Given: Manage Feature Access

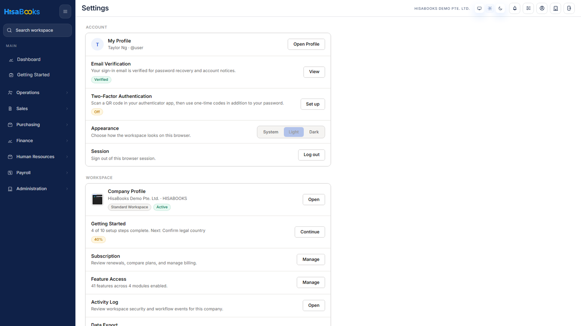Looking at the screenshot, I should coord(311,283).
